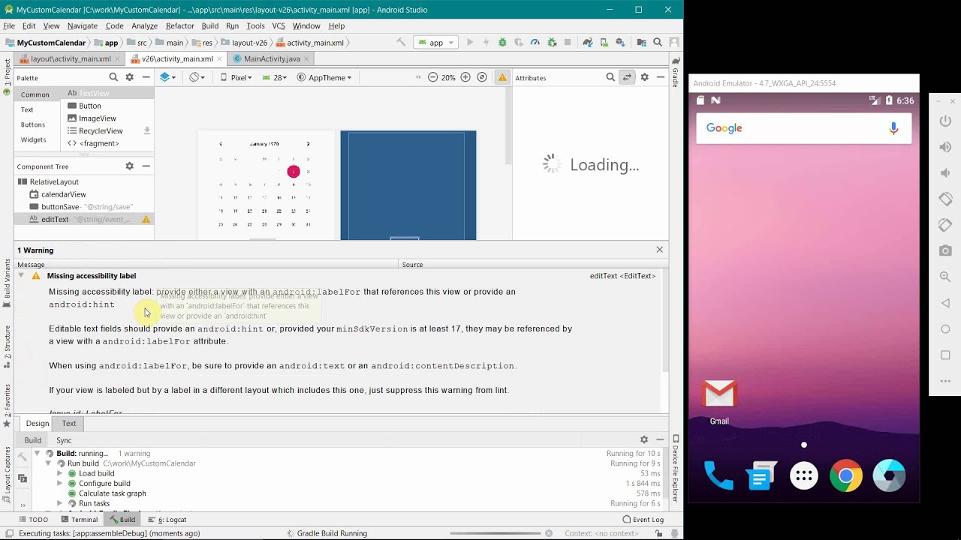Select Widgets category in Palette
Image resolution: width=961 pixels, height=540 pixels.
(x=34, y=139)
